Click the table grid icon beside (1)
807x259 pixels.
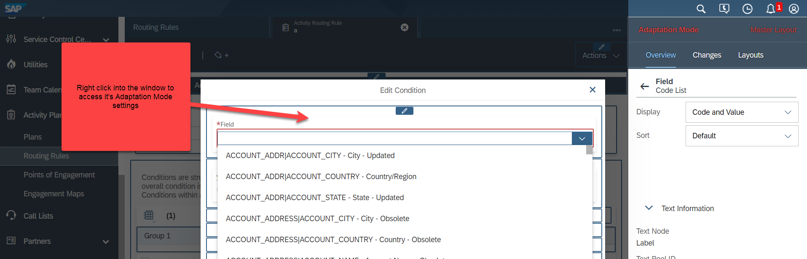[149, 215]
